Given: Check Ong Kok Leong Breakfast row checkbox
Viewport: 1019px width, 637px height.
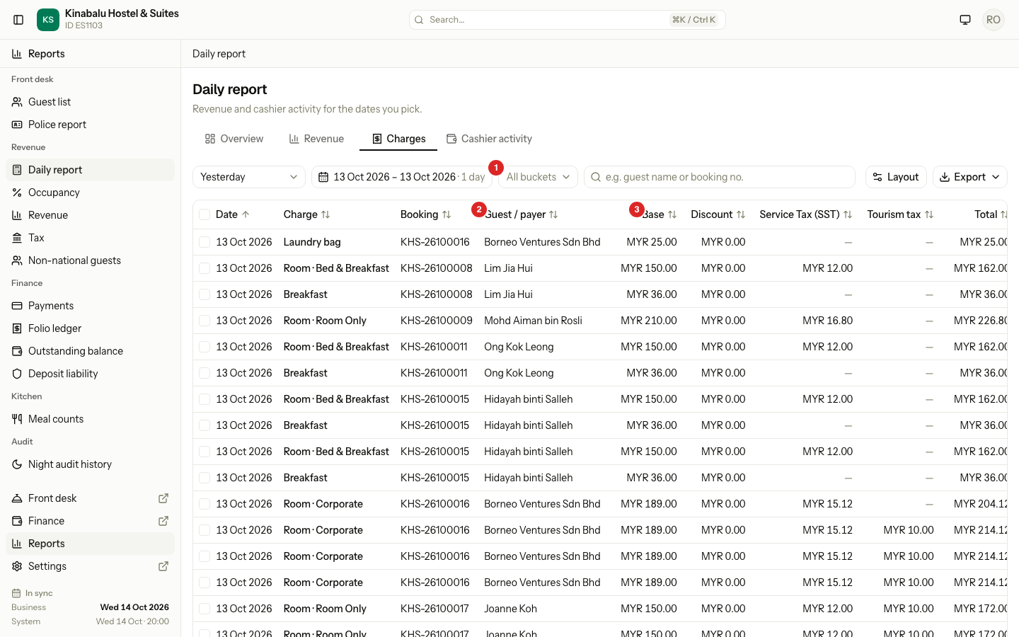Looking at the screenshot, I should pyautogui.click(x=205, y=373).
